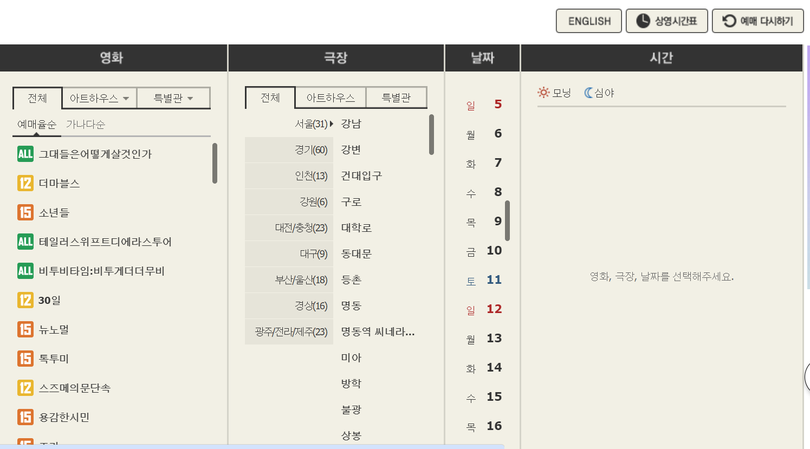Click ALL rating badge beside 그대들은어떻게살것인가

[25, 154]
